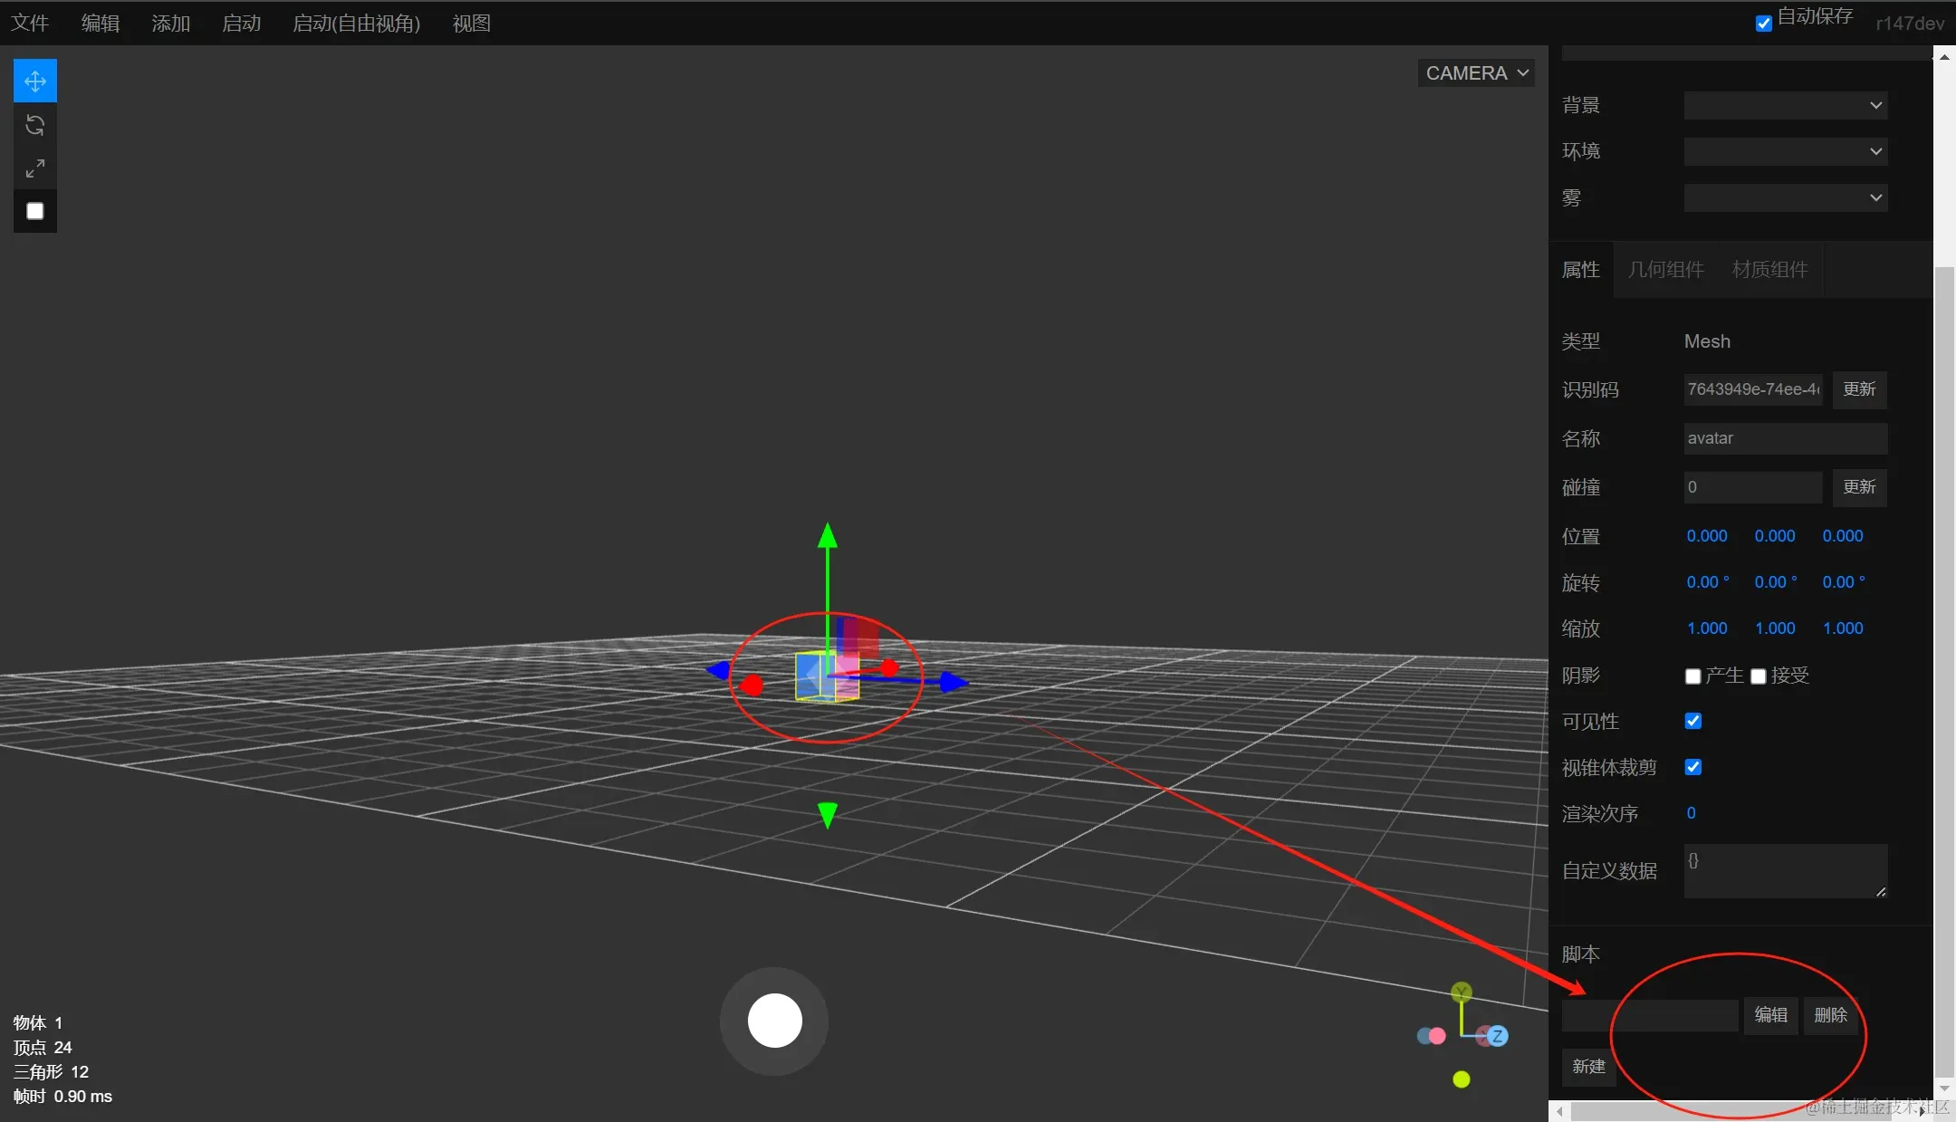Select the scale tool
This screenshot has width=1956, height=1122.
[x=35, y=168]
